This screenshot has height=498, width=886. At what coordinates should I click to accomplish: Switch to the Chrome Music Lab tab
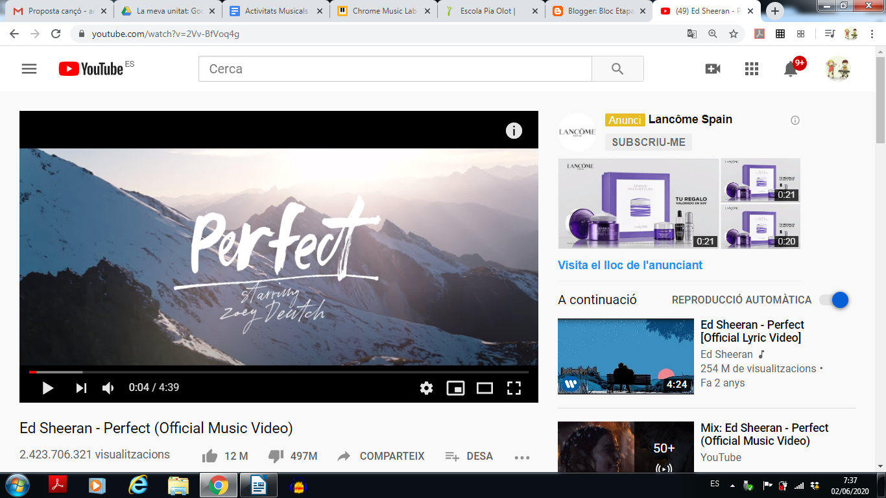point(383,11)
